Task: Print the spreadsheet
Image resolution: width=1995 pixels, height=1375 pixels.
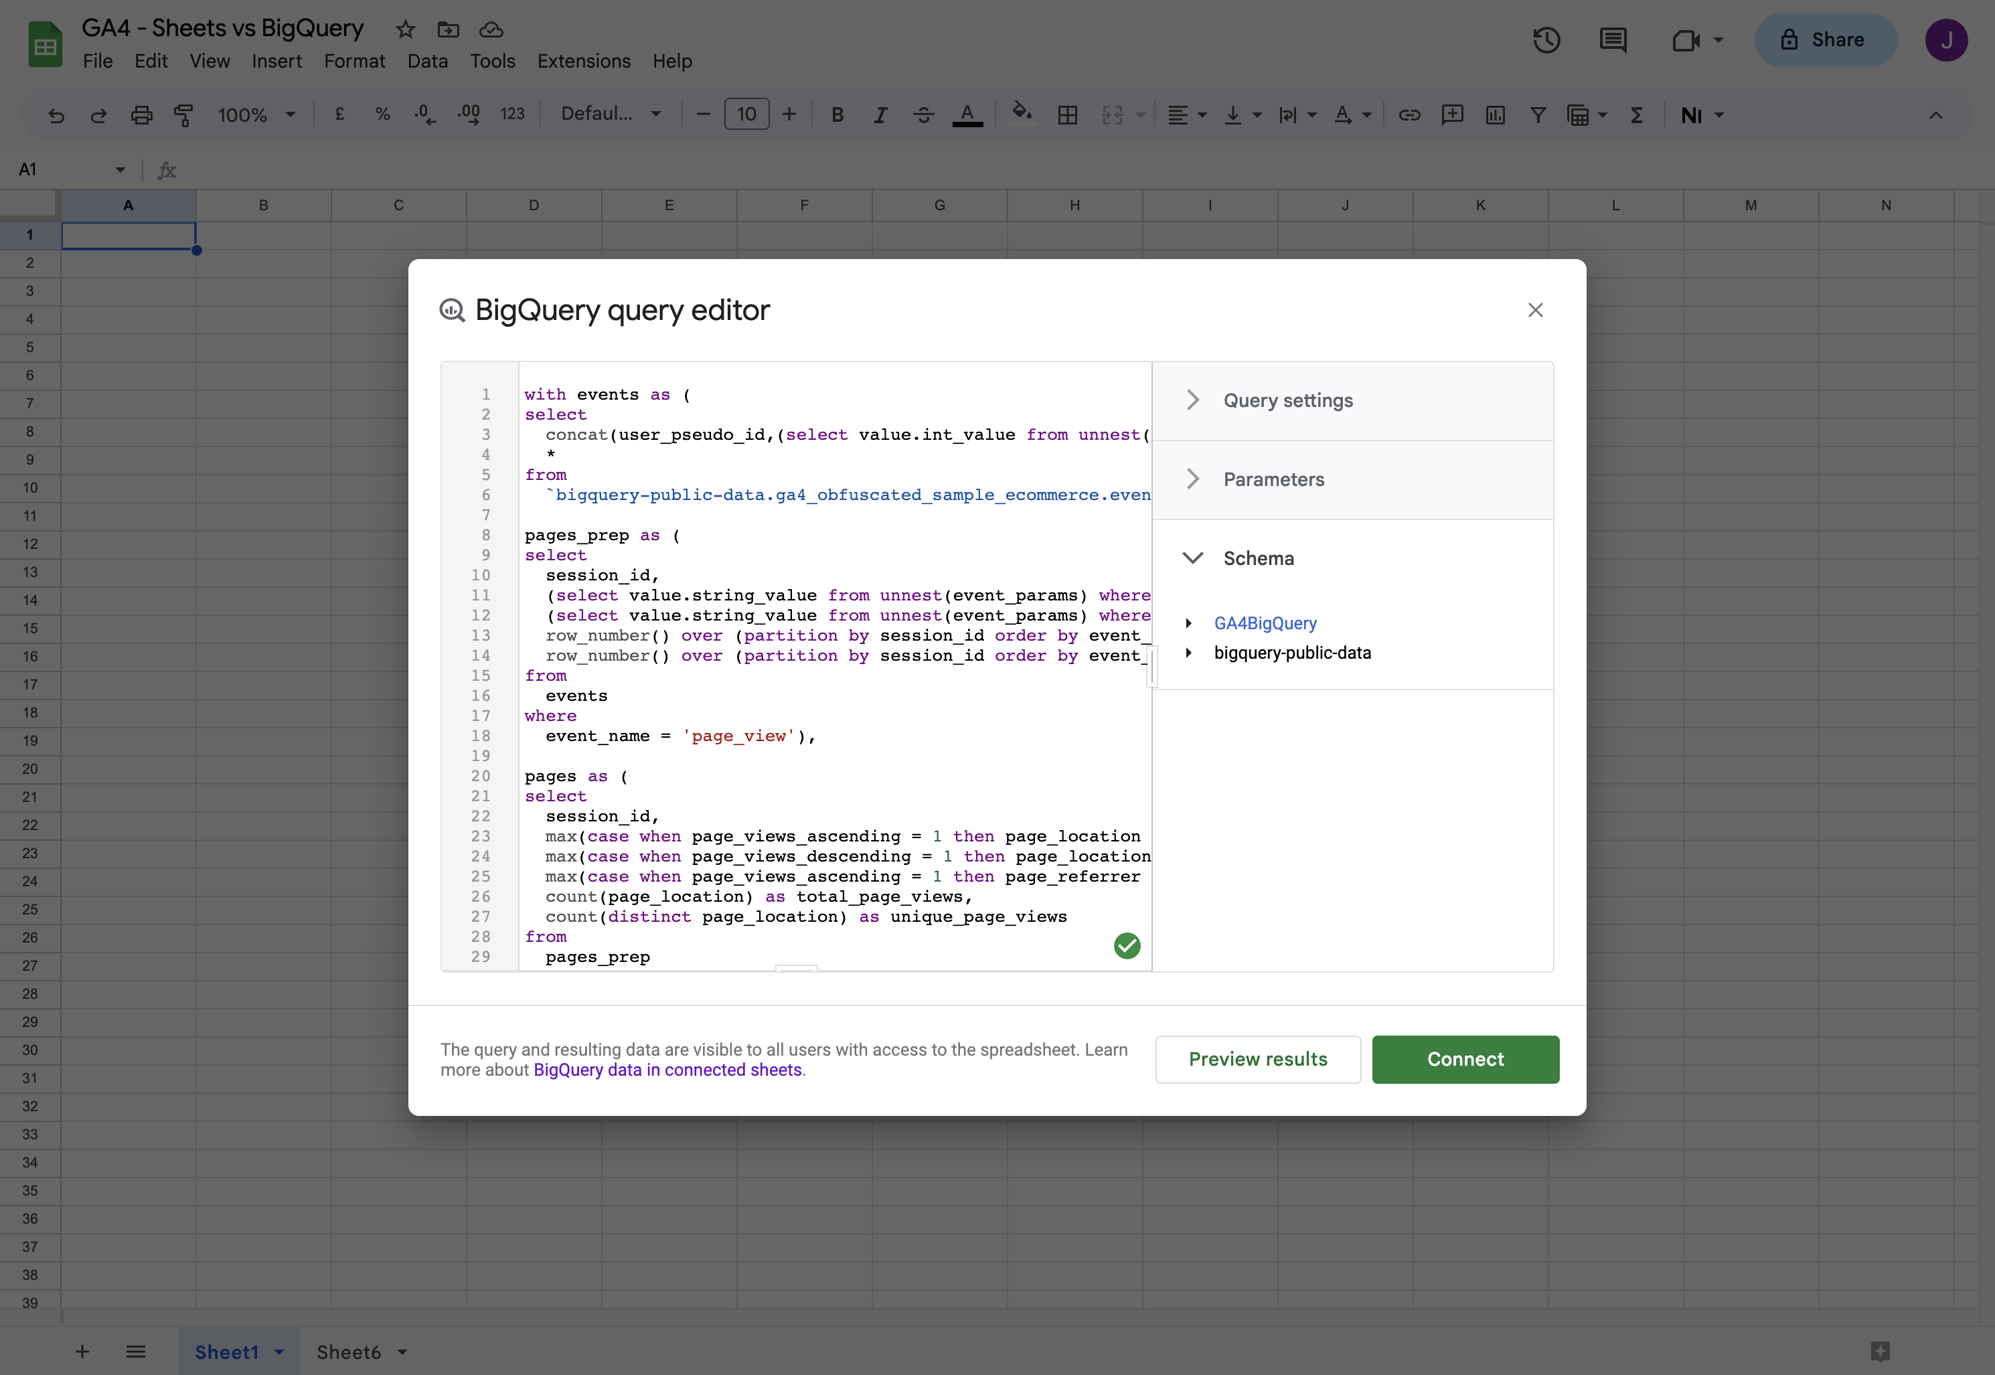Action: click(x=141, y=114)
